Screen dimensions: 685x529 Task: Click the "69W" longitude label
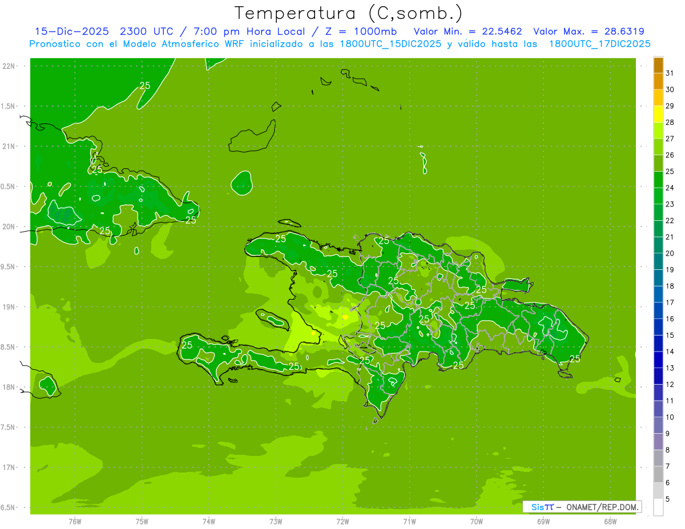point(543,521)
